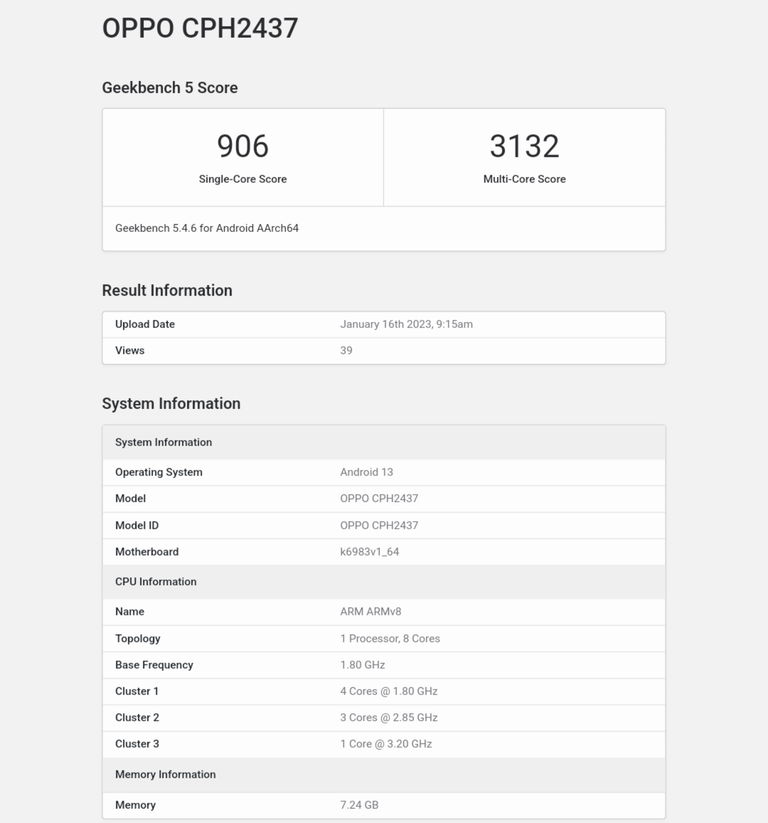Image resolution: width=768 pixels, height=823 pixels.
Task: Click the Multi-Core Score label
Action: (x=524, y=179)
